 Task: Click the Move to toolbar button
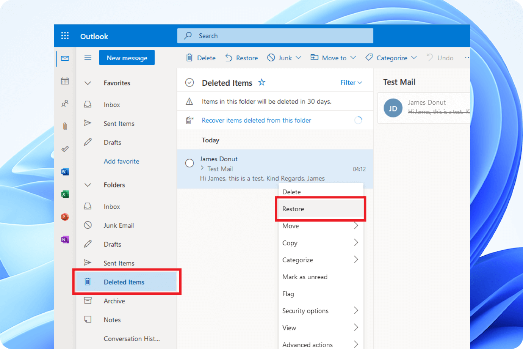[328, 58]
